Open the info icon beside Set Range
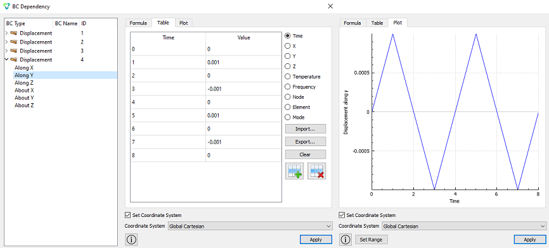Viewport: 549px width, 248px height. (x=346, y=240)
